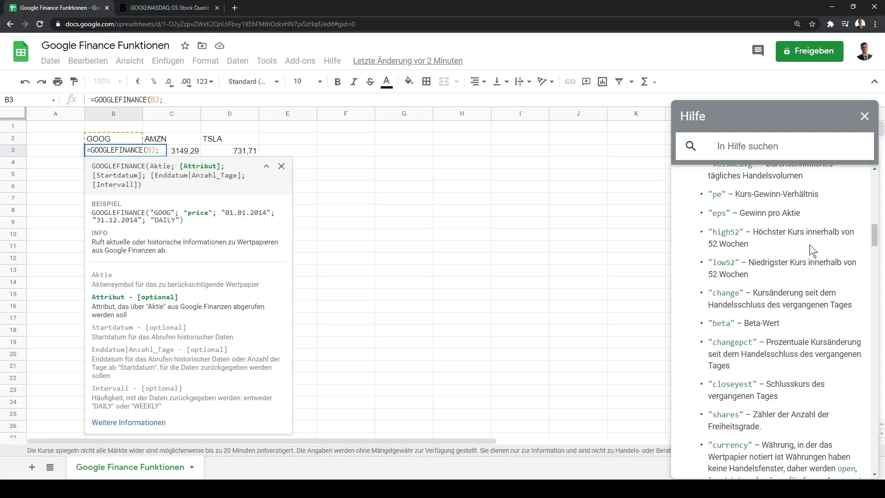Scroll down in the Hilfe panel
This screenshot has width=885, height=498.
pyautogui.click(x=873, y=474)
